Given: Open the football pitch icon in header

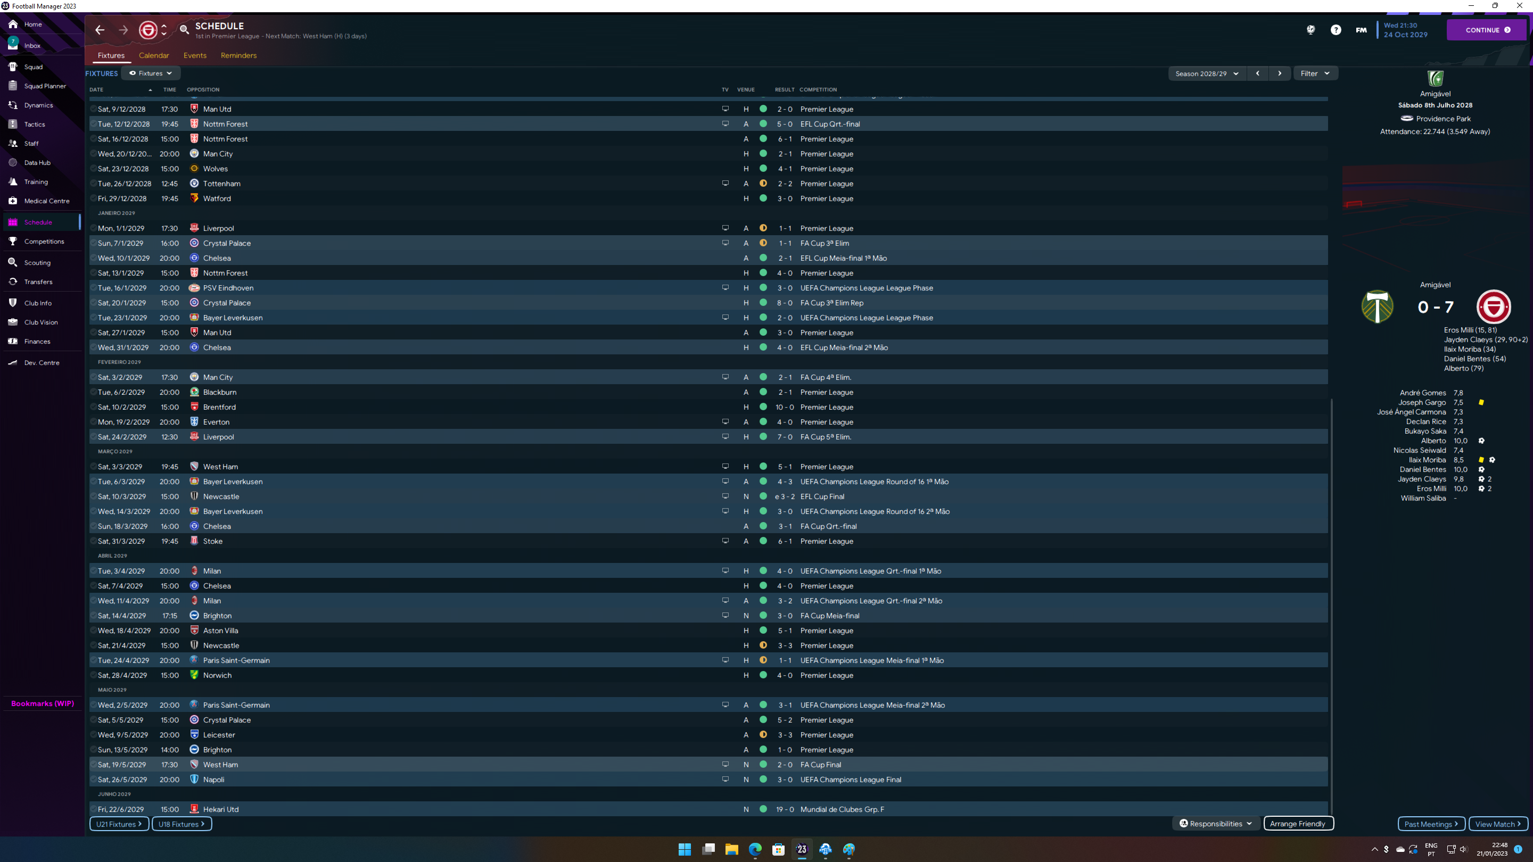Looking at the screenshot, I should pyautogui.click(x=1311, y=30).
